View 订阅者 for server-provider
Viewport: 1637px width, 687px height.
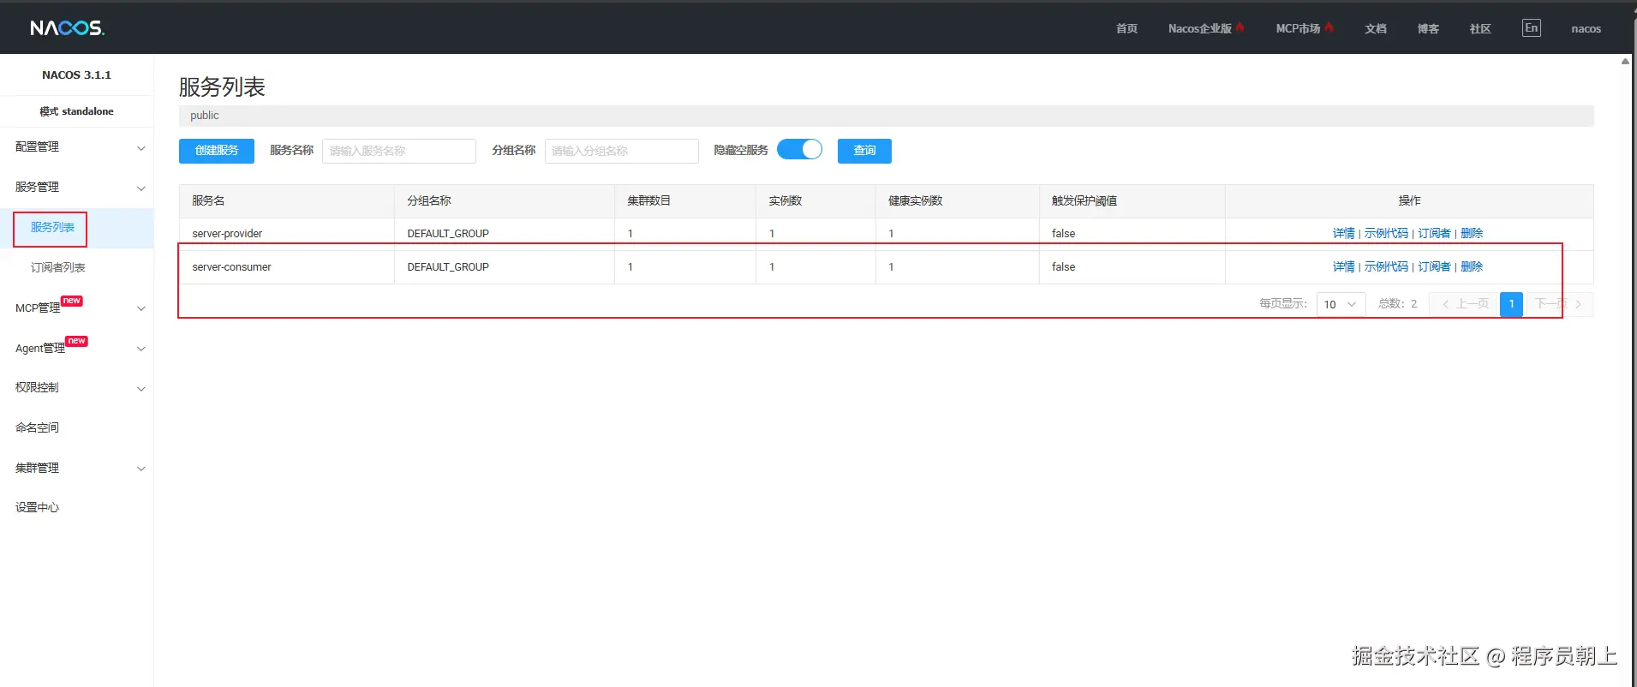1434,234
